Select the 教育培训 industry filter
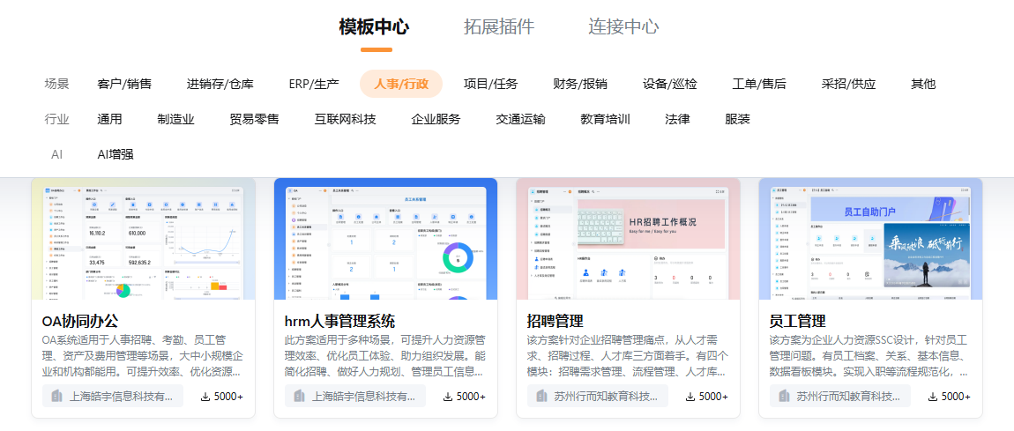Viewport: 1014px width, 431px height. [605, 119]
